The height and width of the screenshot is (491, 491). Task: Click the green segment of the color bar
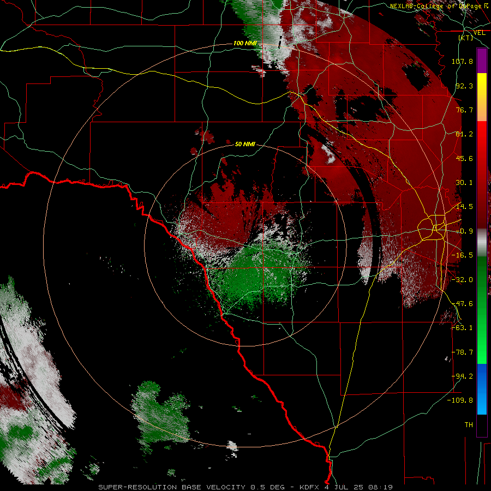click(x=482, y=310)
